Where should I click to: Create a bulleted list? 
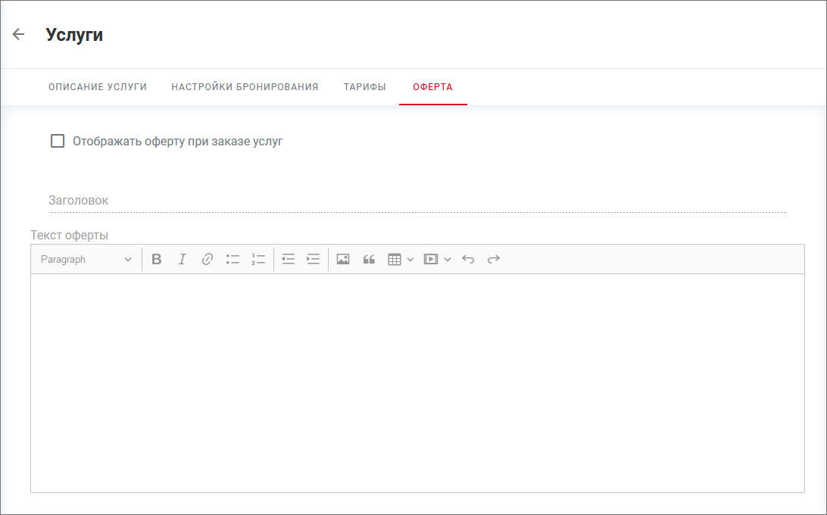coord(232,259)
